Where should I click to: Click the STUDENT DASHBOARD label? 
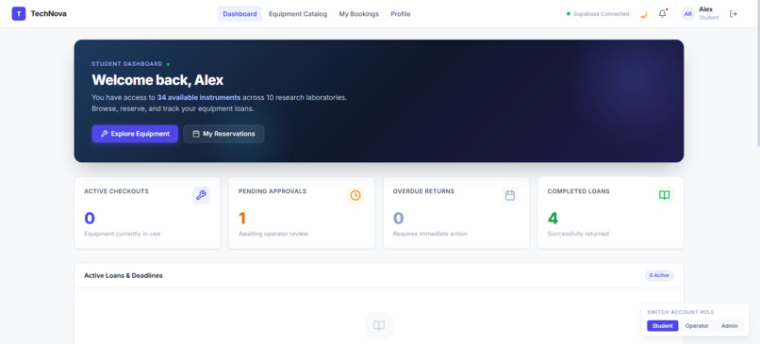[x=127, y=64]
